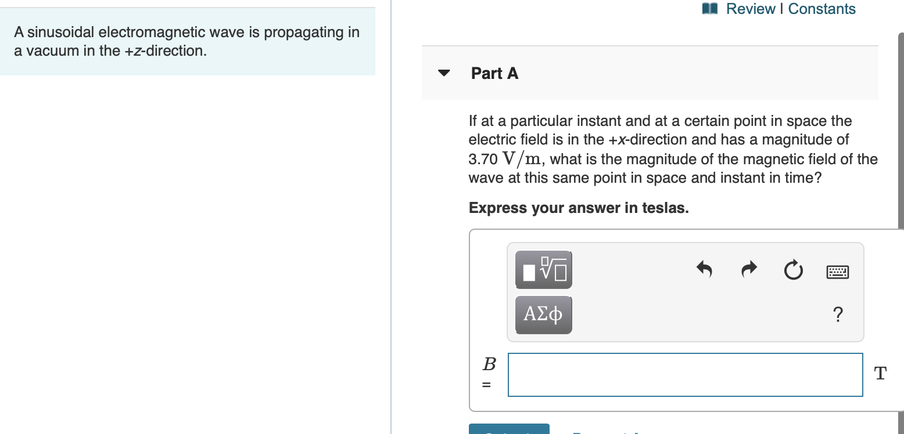904x434 pixels.
Task: Open help via the question mark icon
Action: pyautogui.click(x=838, y=314)
